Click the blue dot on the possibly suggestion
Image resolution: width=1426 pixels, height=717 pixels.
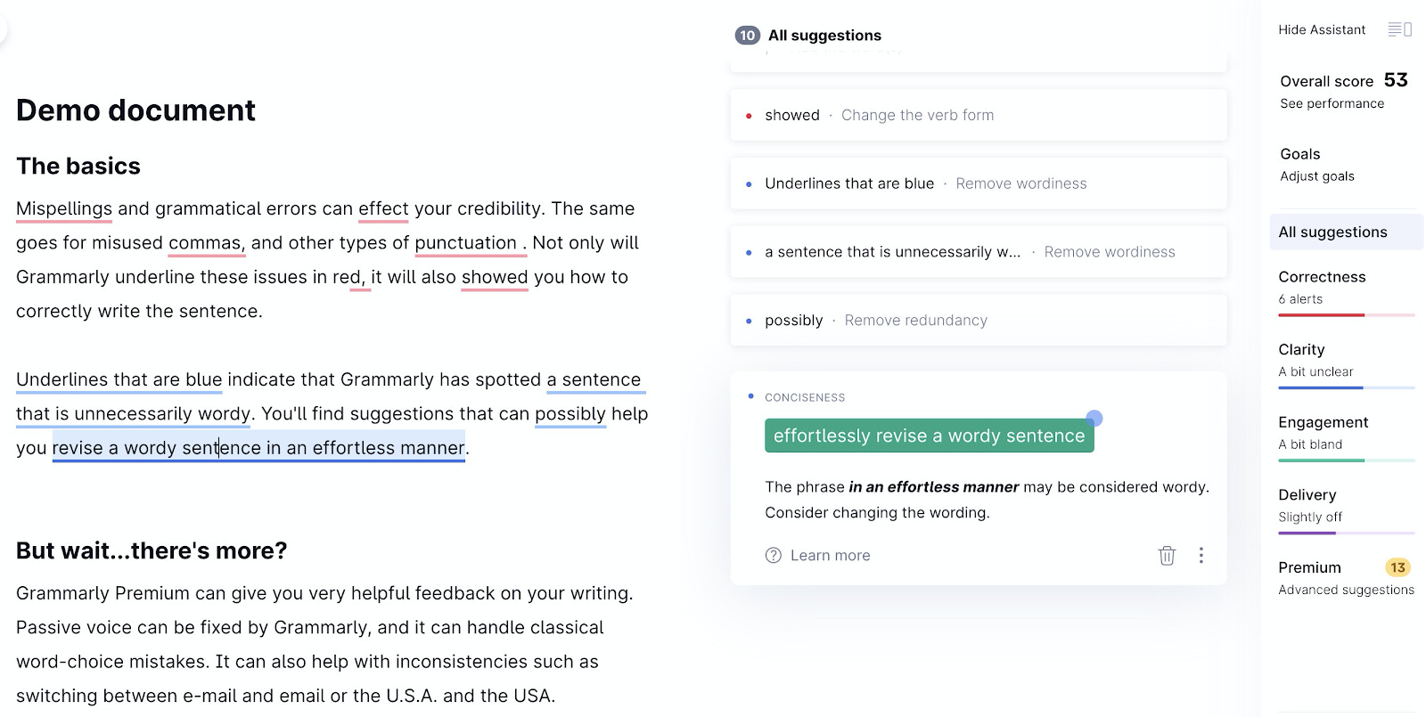pos(747,320)
